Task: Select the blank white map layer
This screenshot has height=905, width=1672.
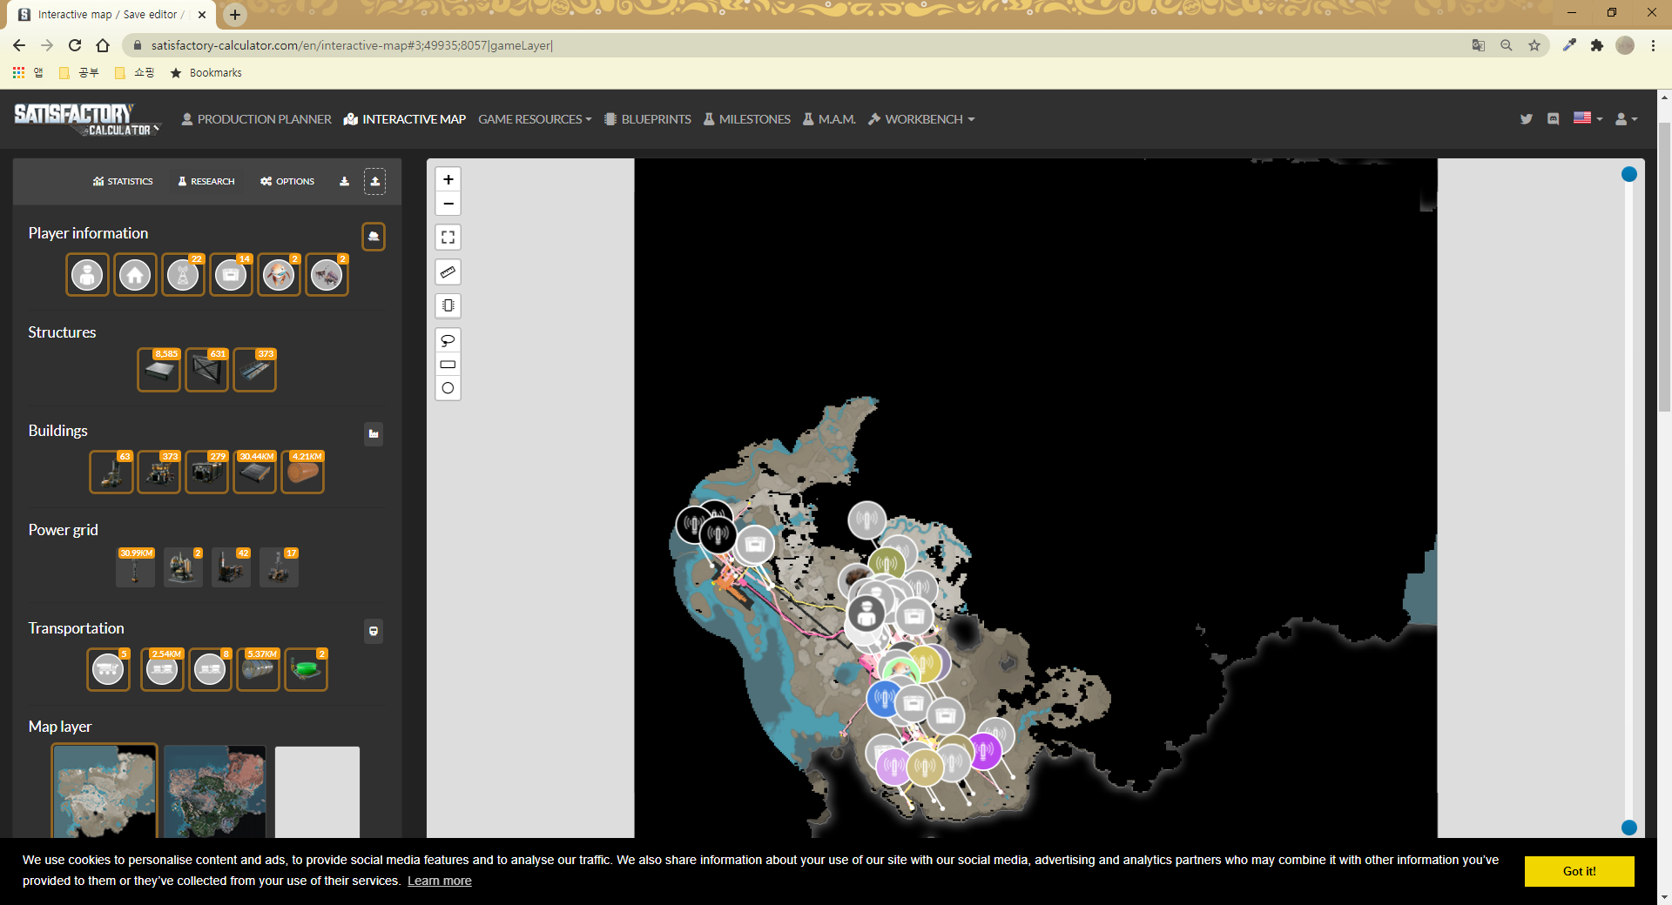Action: tap(317, 792)
